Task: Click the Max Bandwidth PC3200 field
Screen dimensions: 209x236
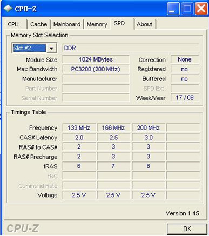Action: click(96, 69)
